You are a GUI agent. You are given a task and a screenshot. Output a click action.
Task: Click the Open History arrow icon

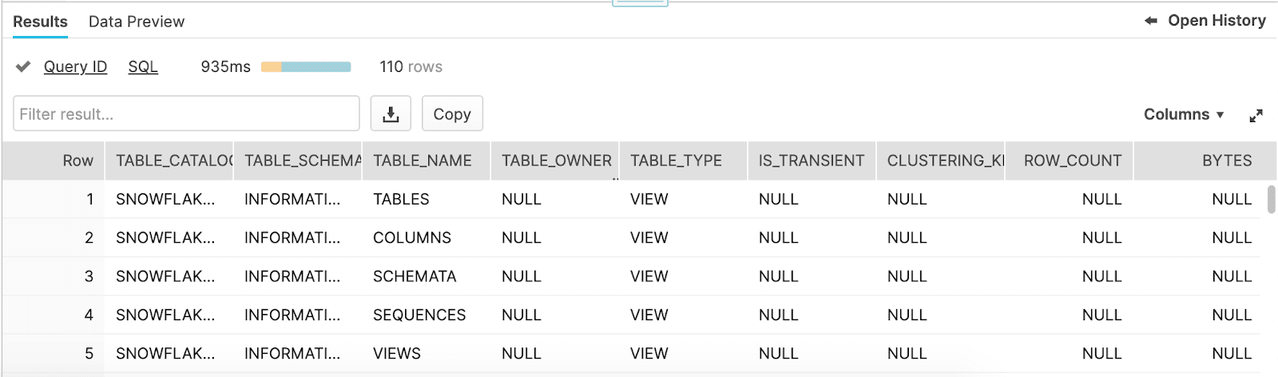1151,21
